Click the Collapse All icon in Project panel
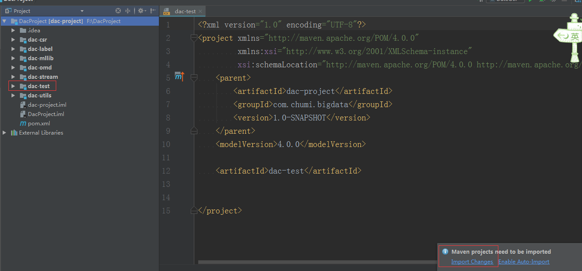The width and height of the screenshot is (582, 271). click(128, 11)
